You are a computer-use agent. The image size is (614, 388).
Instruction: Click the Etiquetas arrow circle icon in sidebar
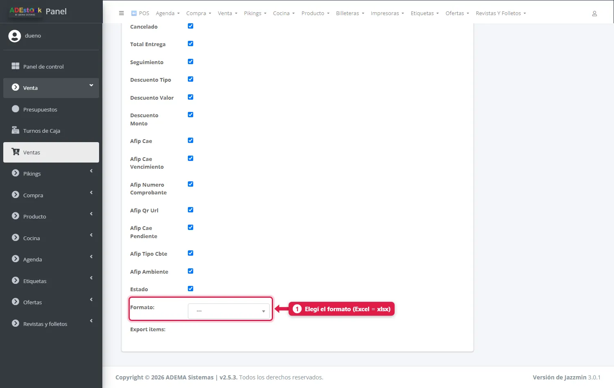[16, 281]
